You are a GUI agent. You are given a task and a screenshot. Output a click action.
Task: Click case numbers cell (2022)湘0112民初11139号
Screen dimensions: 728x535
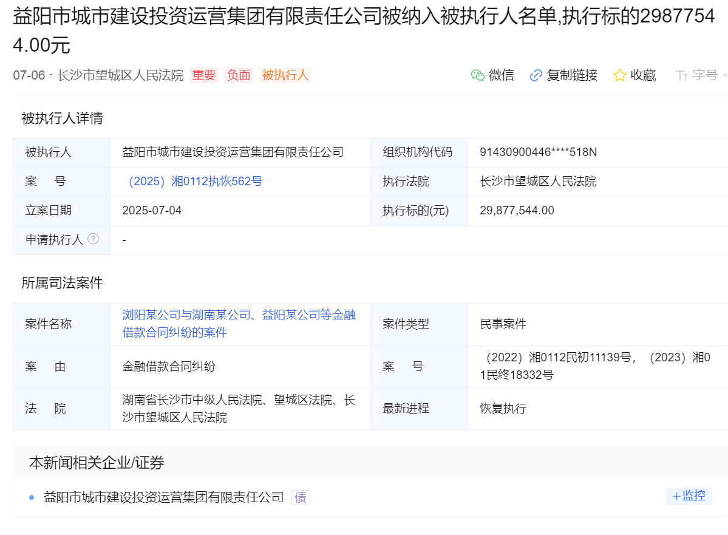(x=598, y=366)
